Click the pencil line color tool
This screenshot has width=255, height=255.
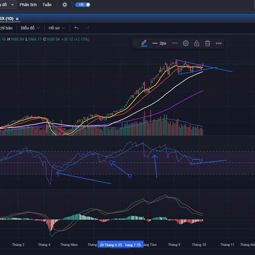point(144,43)
